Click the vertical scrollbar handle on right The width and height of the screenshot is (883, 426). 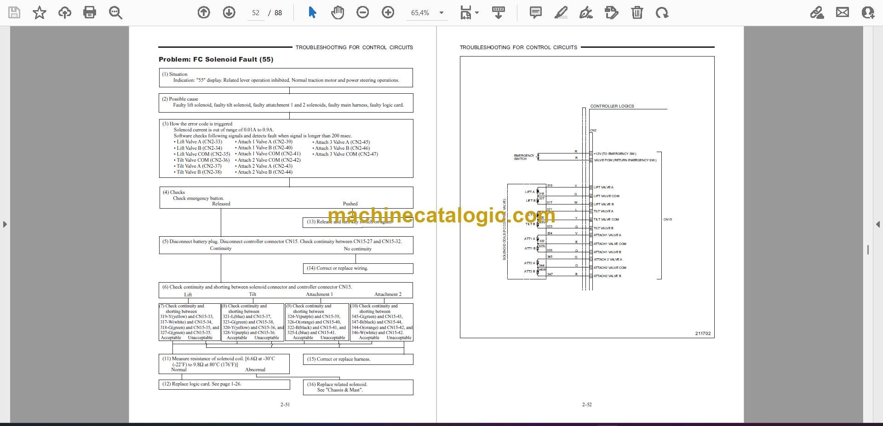tap(868, 250)
